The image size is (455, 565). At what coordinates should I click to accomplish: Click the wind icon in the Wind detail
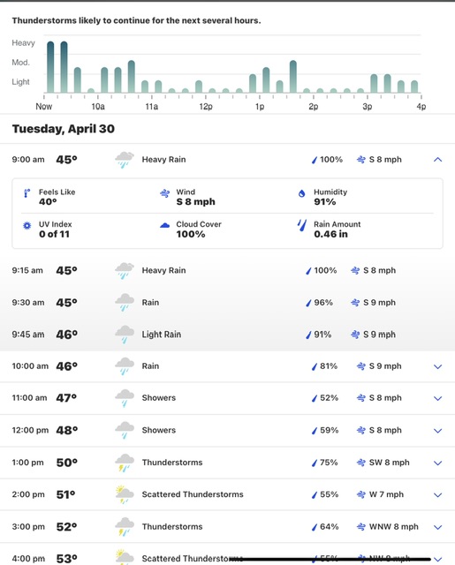tap(164, 193)
